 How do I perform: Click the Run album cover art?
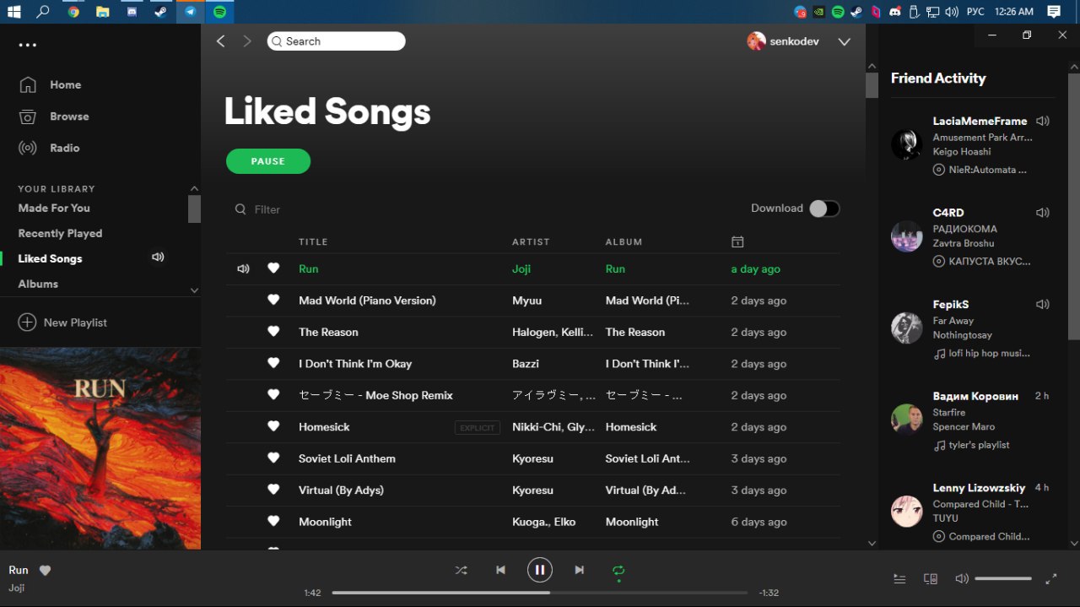[100, 448]
